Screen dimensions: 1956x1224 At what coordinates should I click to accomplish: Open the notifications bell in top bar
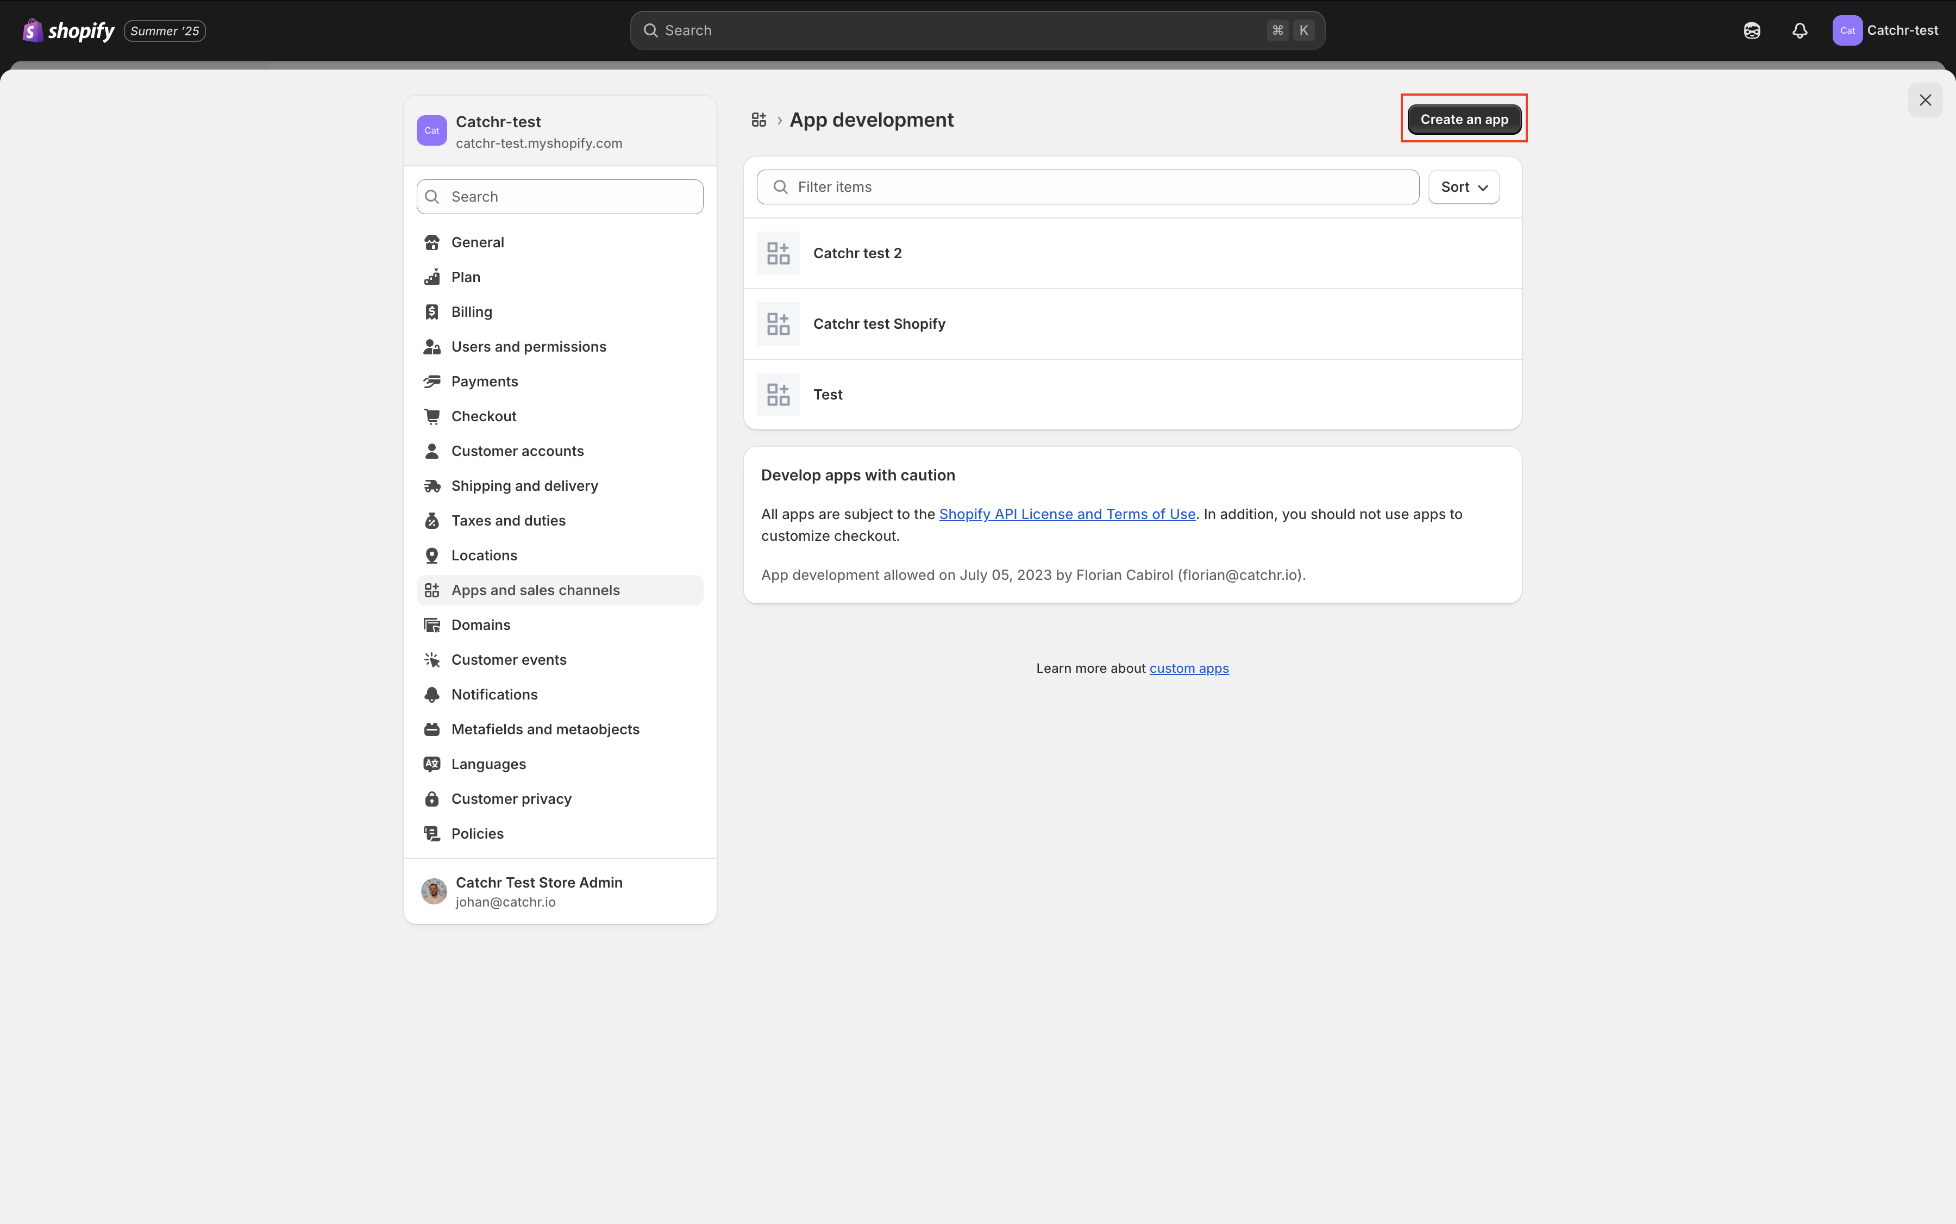pyautogui.click(x=1799, y=31)
